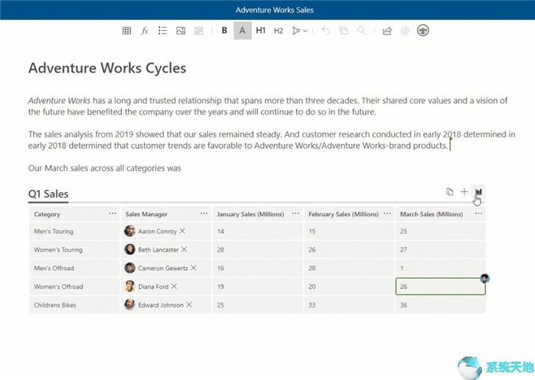Select Women's Offroad January cell 19

click(257, 286)
